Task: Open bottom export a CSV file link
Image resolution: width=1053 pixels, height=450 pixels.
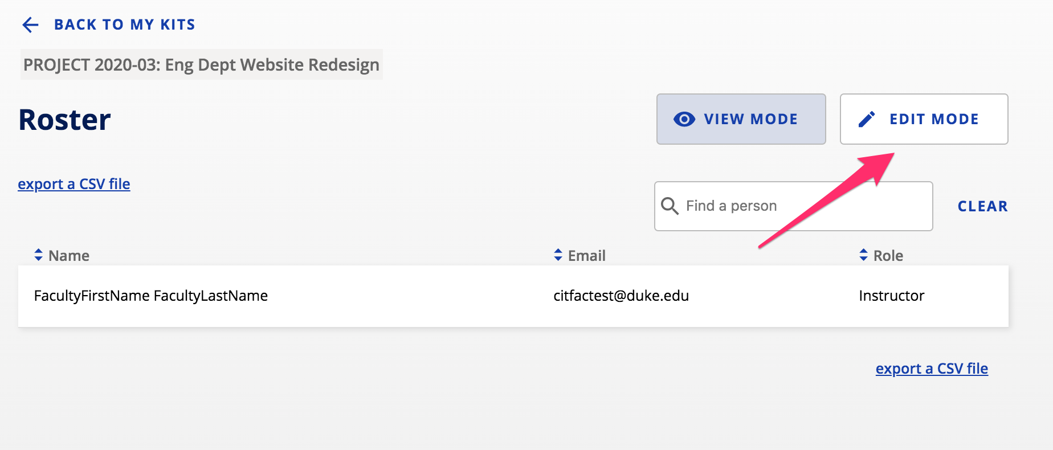Action: 932,369
